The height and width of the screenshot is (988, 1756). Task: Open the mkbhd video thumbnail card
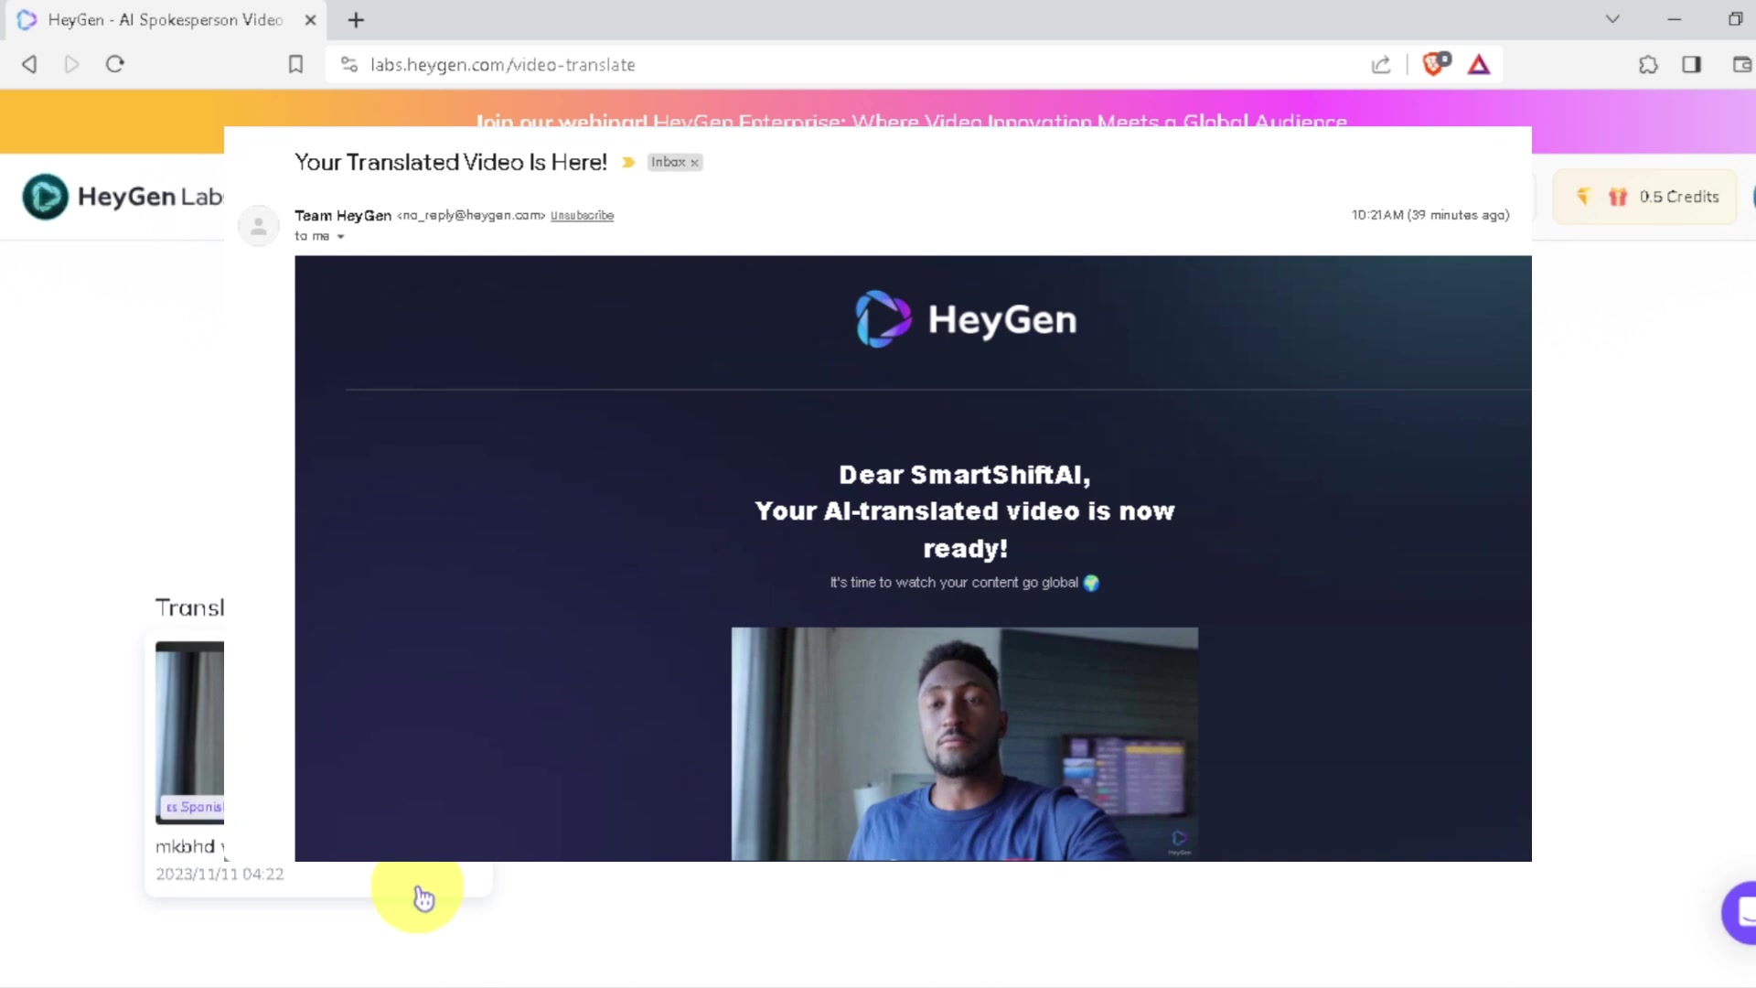pos(189,733)
